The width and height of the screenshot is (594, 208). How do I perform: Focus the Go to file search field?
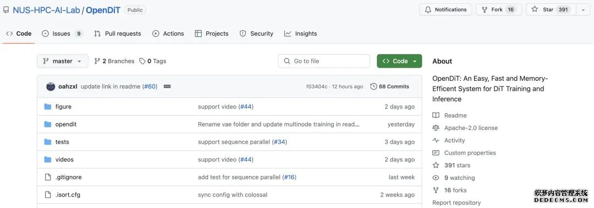tap(324, 61)
